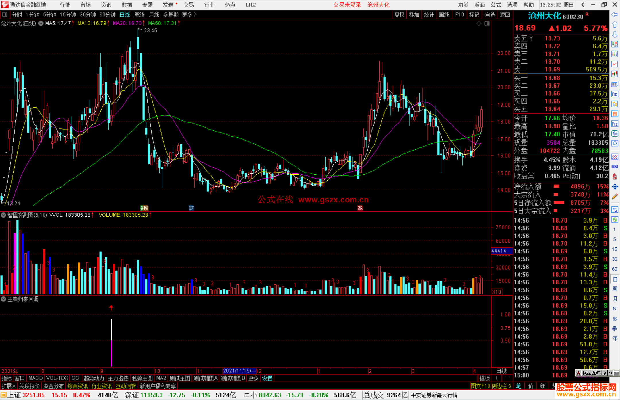Select the 价 price view toggle
The image size is (620, 400).
click(530, 386)
